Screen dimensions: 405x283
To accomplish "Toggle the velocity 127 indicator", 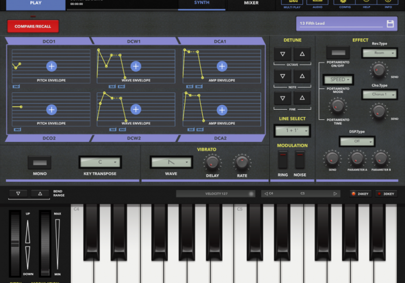I will (x=216, y=194).
